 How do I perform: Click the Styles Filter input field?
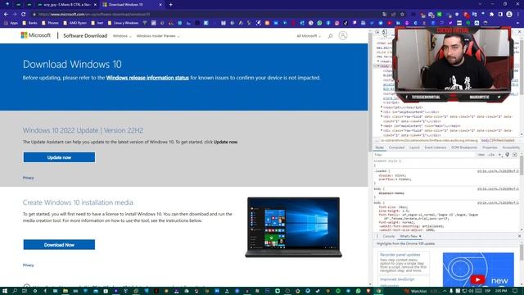424,155
